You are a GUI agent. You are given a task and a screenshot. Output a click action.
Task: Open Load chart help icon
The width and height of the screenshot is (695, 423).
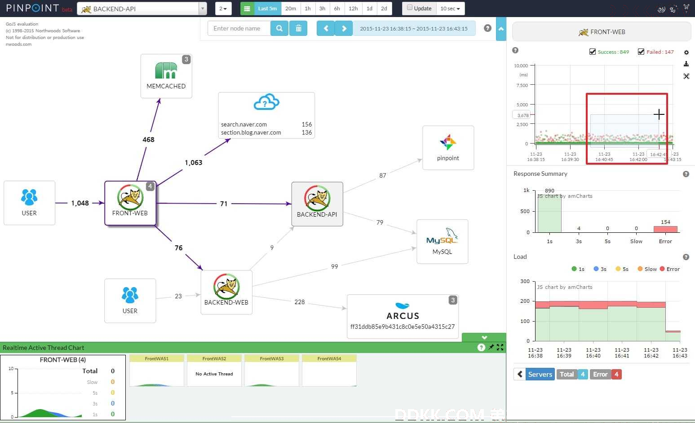click(x=686, y=257)
